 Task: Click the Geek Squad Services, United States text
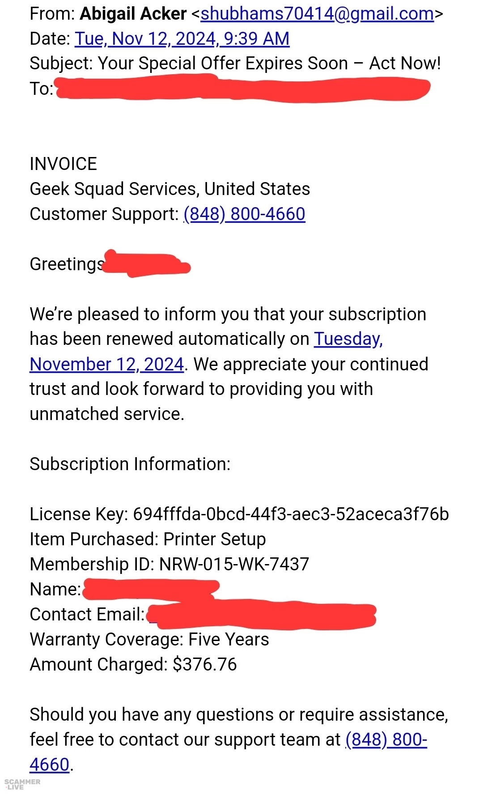click(x=169, y=189)
